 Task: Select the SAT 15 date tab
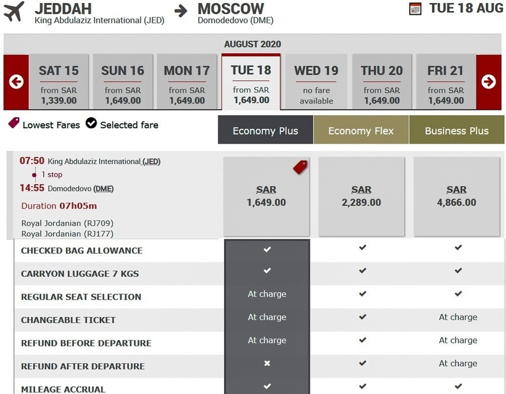point(59,82)
